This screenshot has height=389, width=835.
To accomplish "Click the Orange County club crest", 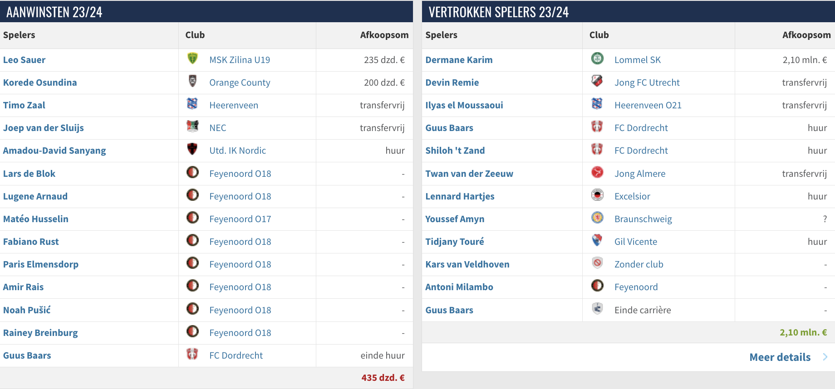I will (x=192, y=81).
